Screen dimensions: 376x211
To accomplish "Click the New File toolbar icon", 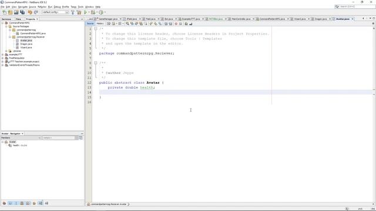I will tap(4, 12).
